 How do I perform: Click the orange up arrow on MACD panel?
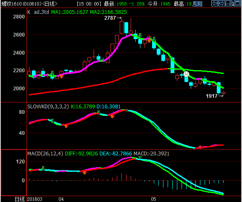[84, 172]
